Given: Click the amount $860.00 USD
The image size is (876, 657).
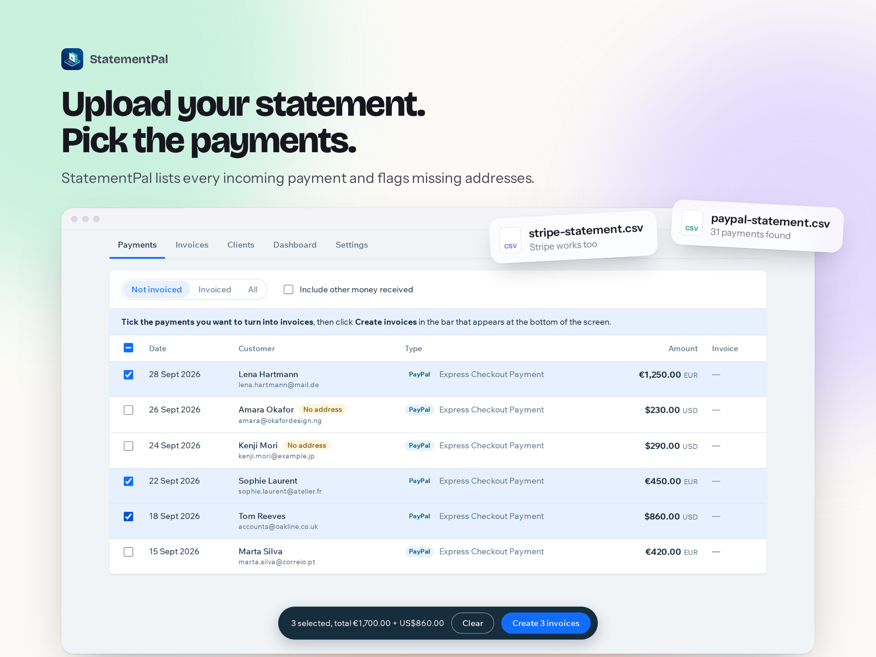Looking at the screenshot, I should coord(671,516).
